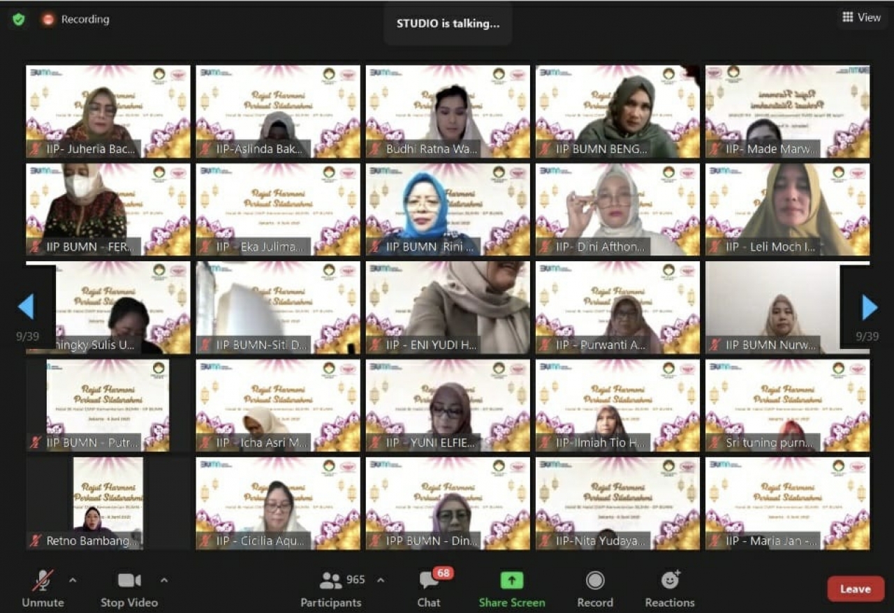Select IIP- Juheria Bac... video tile
Viewport: 894px width, 613px height.
pos(108,112)
